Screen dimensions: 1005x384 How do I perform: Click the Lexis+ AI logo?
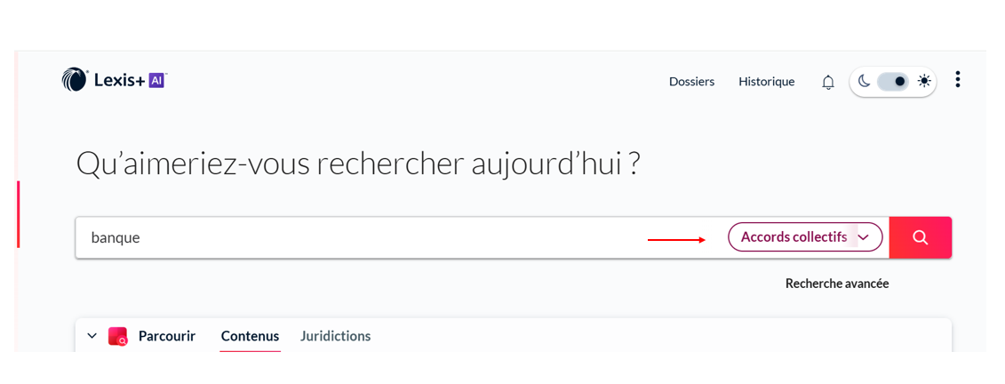point(114,81)
